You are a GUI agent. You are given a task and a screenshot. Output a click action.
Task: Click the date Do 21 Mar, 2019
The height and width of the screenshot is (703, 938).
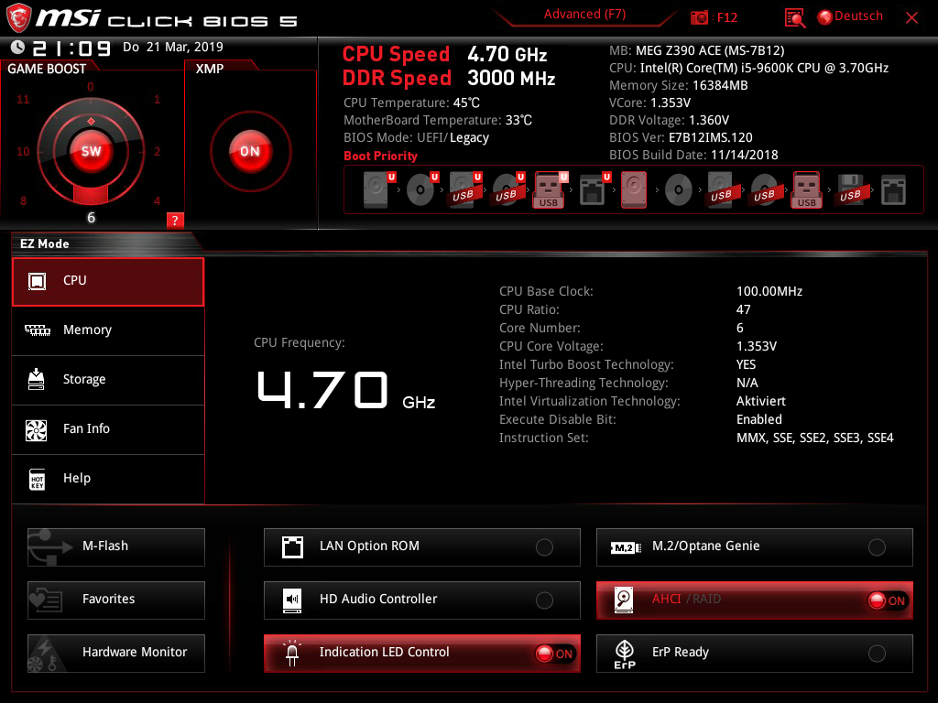click(173, 47)
